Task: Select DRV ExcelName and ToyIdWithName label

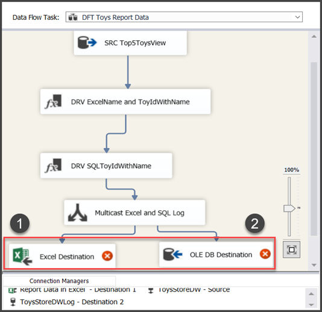Action: (x=130, y=102)
